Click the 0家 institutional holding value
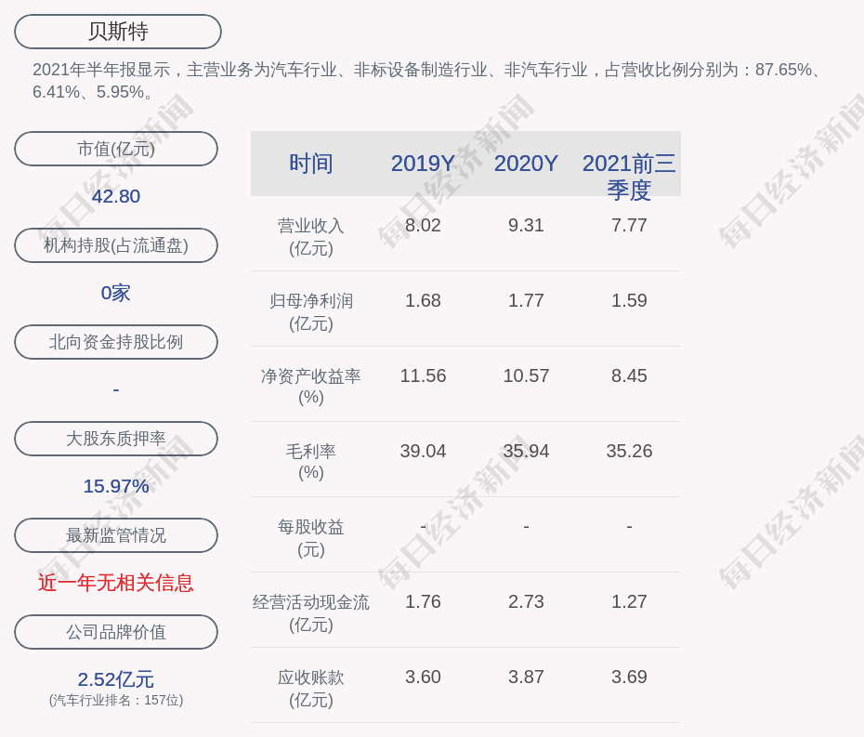 [x=116, y=293]
